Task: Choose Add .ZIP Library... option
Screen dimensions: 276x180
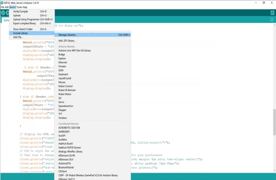Action: [x=67, y=40]
